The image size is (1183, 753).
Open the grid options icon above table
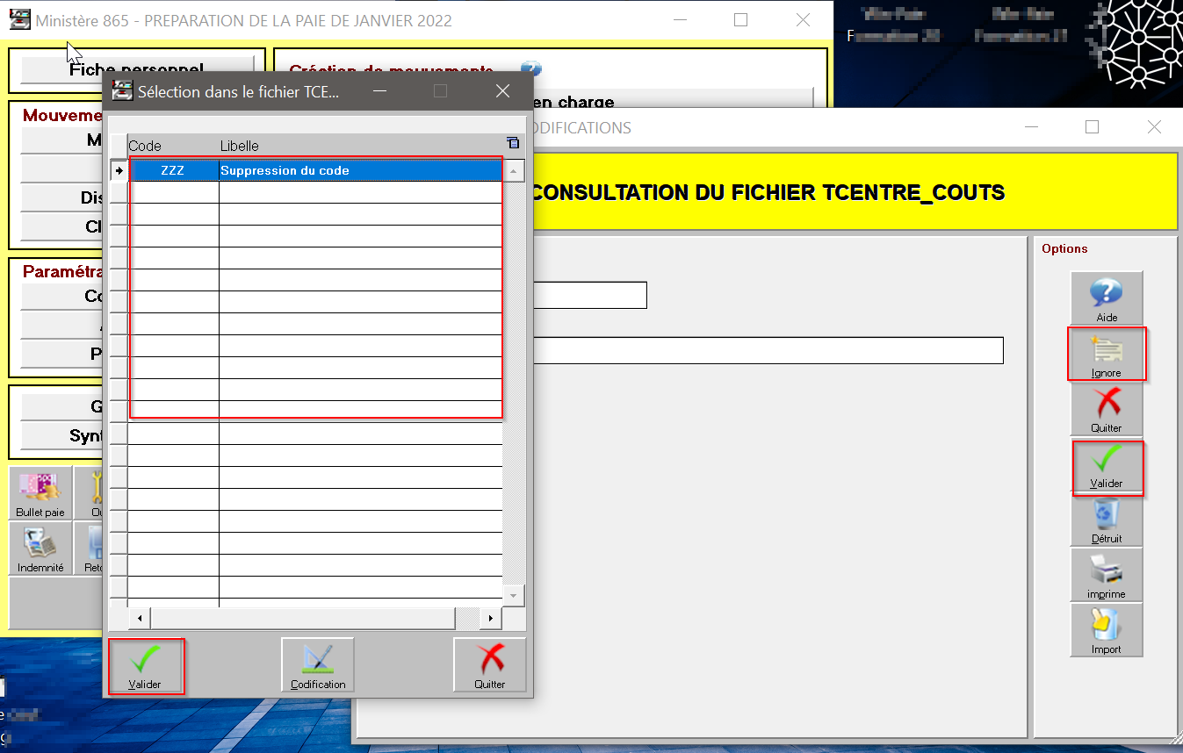513,143
